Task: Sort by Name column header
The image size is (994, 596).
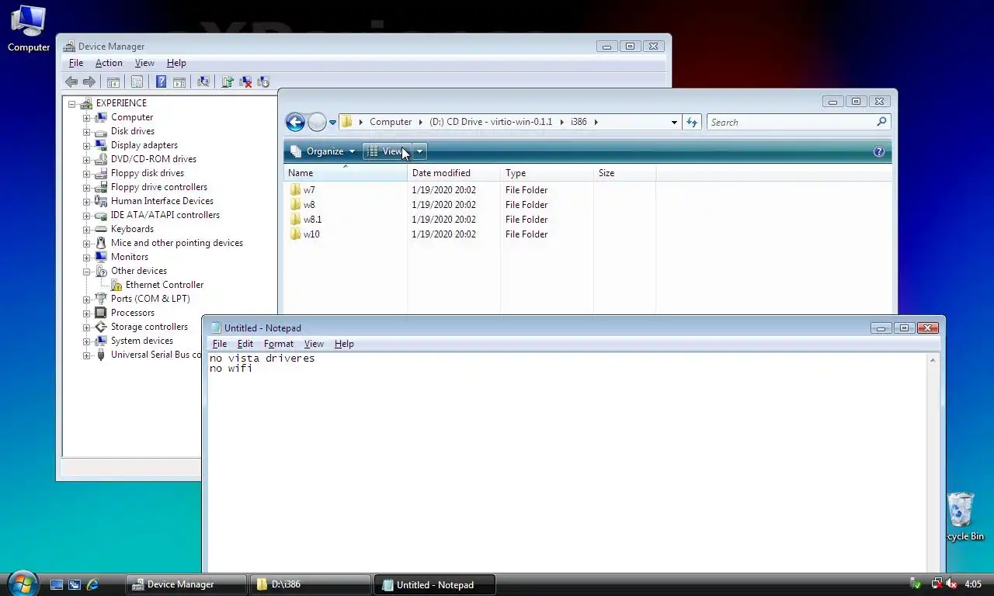Action: pos(346,173)
